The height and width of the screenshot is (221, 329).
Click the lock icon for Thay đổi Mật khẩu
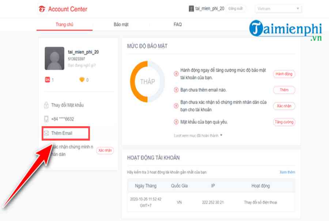46,105
